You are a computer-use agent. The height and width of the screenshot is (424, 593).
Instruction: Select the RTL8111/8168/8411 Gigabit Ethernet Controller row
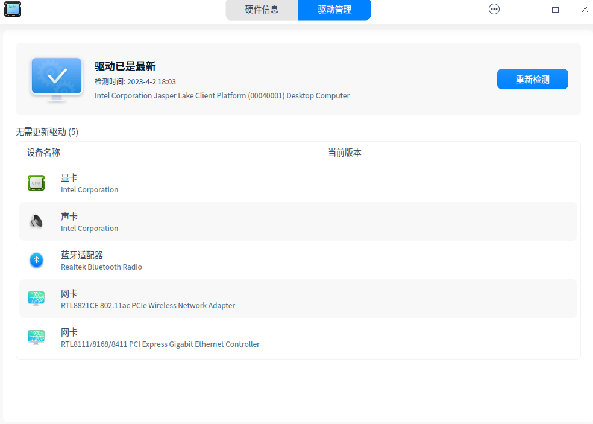tap(298, 337)
